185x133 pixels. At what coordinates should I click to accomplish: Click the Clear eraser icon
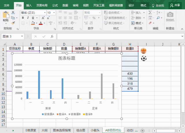150,23
